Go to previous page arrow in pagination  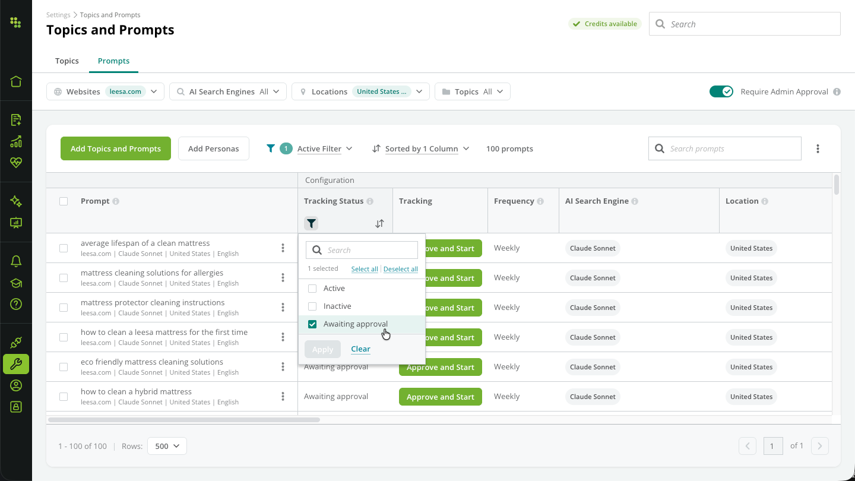coord(748,446)
